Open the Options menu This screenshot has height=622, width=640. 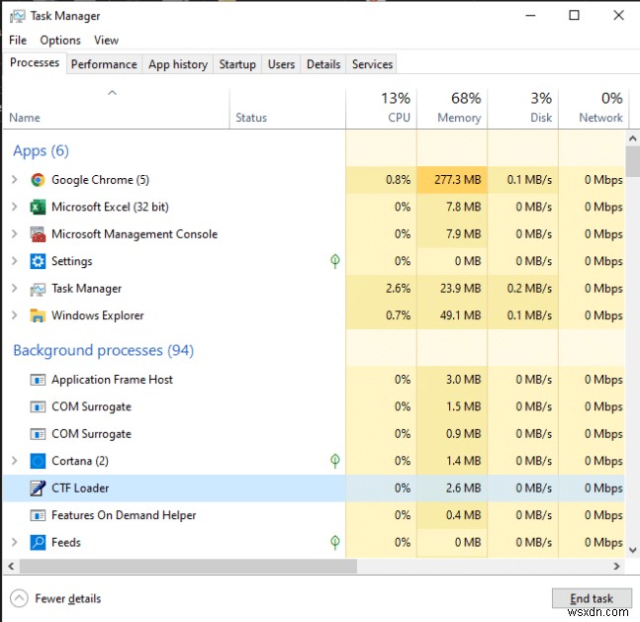coord(60,40)
